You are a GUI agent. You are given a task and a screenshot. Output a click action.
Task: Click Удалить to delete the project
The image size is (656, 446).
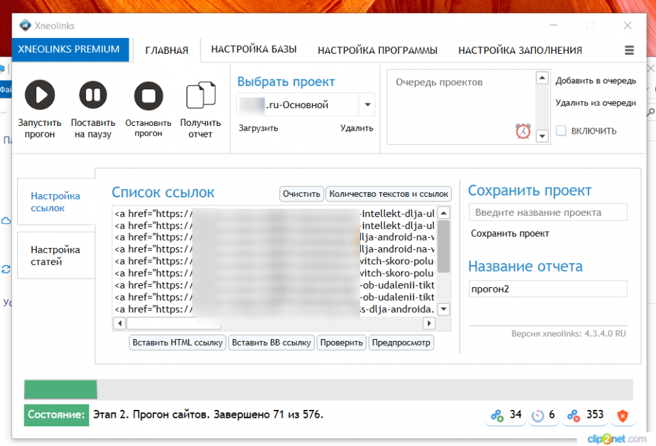(x=356, y=128)
